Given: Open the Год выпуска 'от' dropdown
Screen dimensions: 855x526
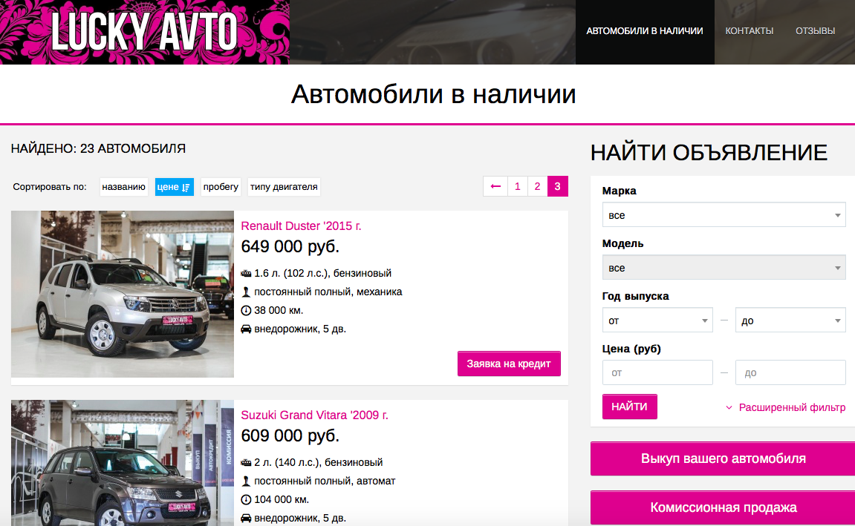Looking at the screenshot, I should 657,320.
